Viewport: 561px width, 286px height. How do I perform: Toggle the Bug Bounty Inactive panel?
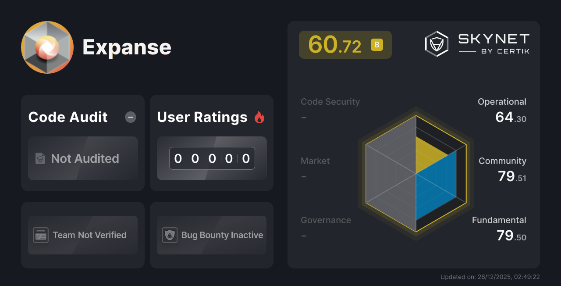tap(211, 235)
